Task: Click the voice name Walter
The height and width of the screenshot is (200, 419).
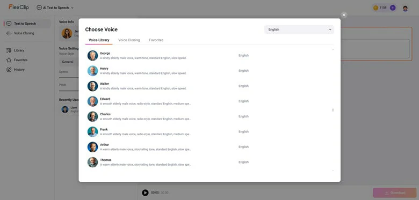Action: point(105,84)
